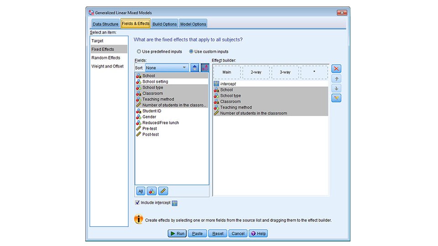This screenshot has height=246, width=438.
Task: Select School setting in the Fields list
Action: click(x=172, y=82)
